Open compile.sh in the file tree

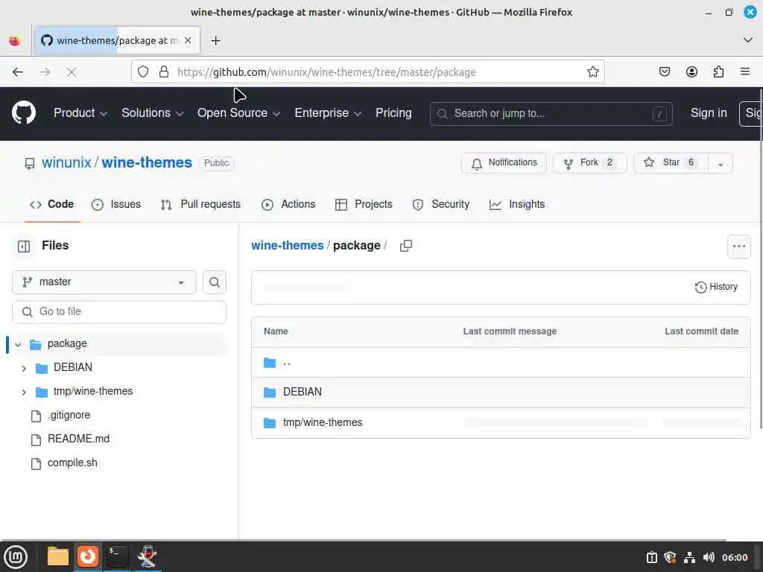72,463
